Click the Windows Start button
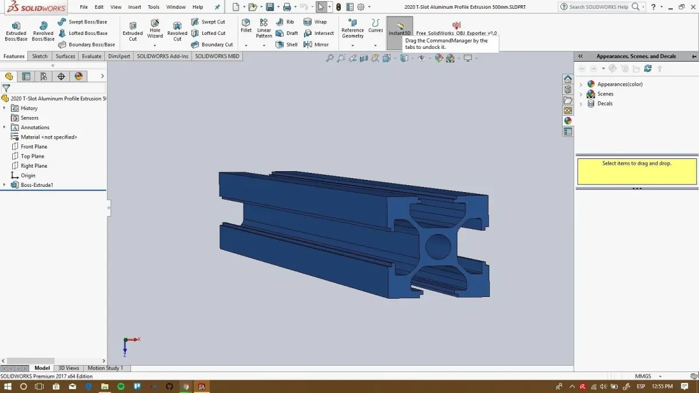699x393 pixels. click(x=7, y=387)
